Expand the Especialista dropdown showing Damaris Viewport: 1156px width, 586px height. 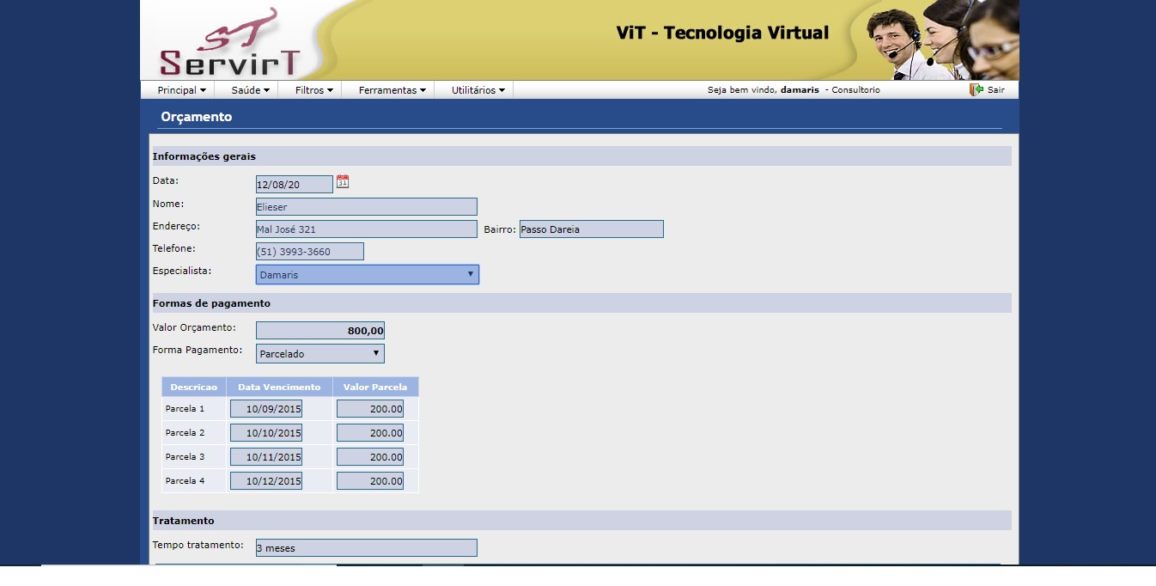(368, 274)
